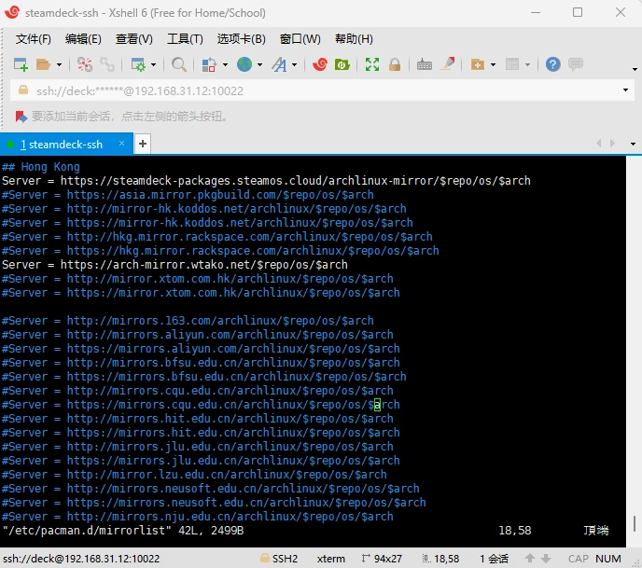Click the http://mirrors.163.com mirror line
The height and width of the screenshot is (568, 642).
pos(188,321)
